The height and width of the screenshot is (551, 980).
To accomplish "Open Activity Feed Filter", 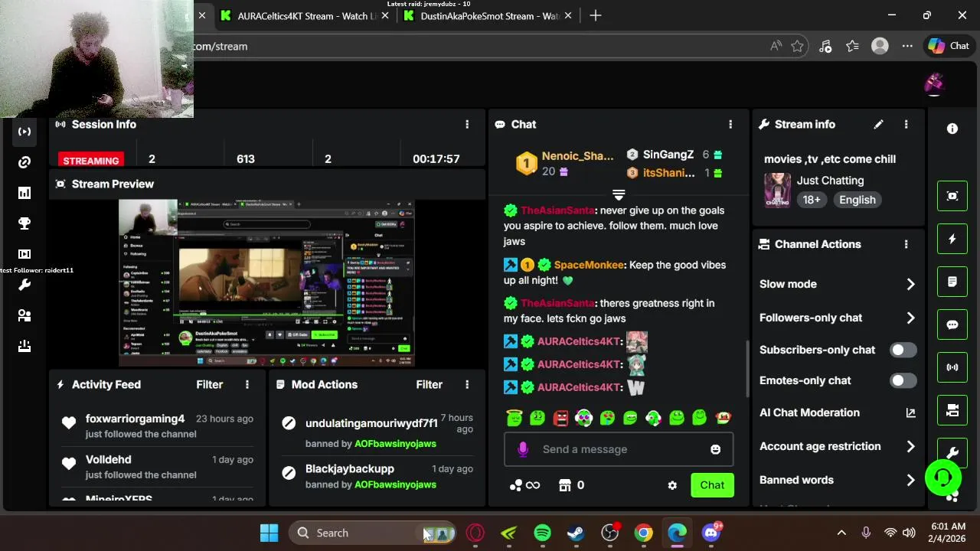I will point(209,384).
